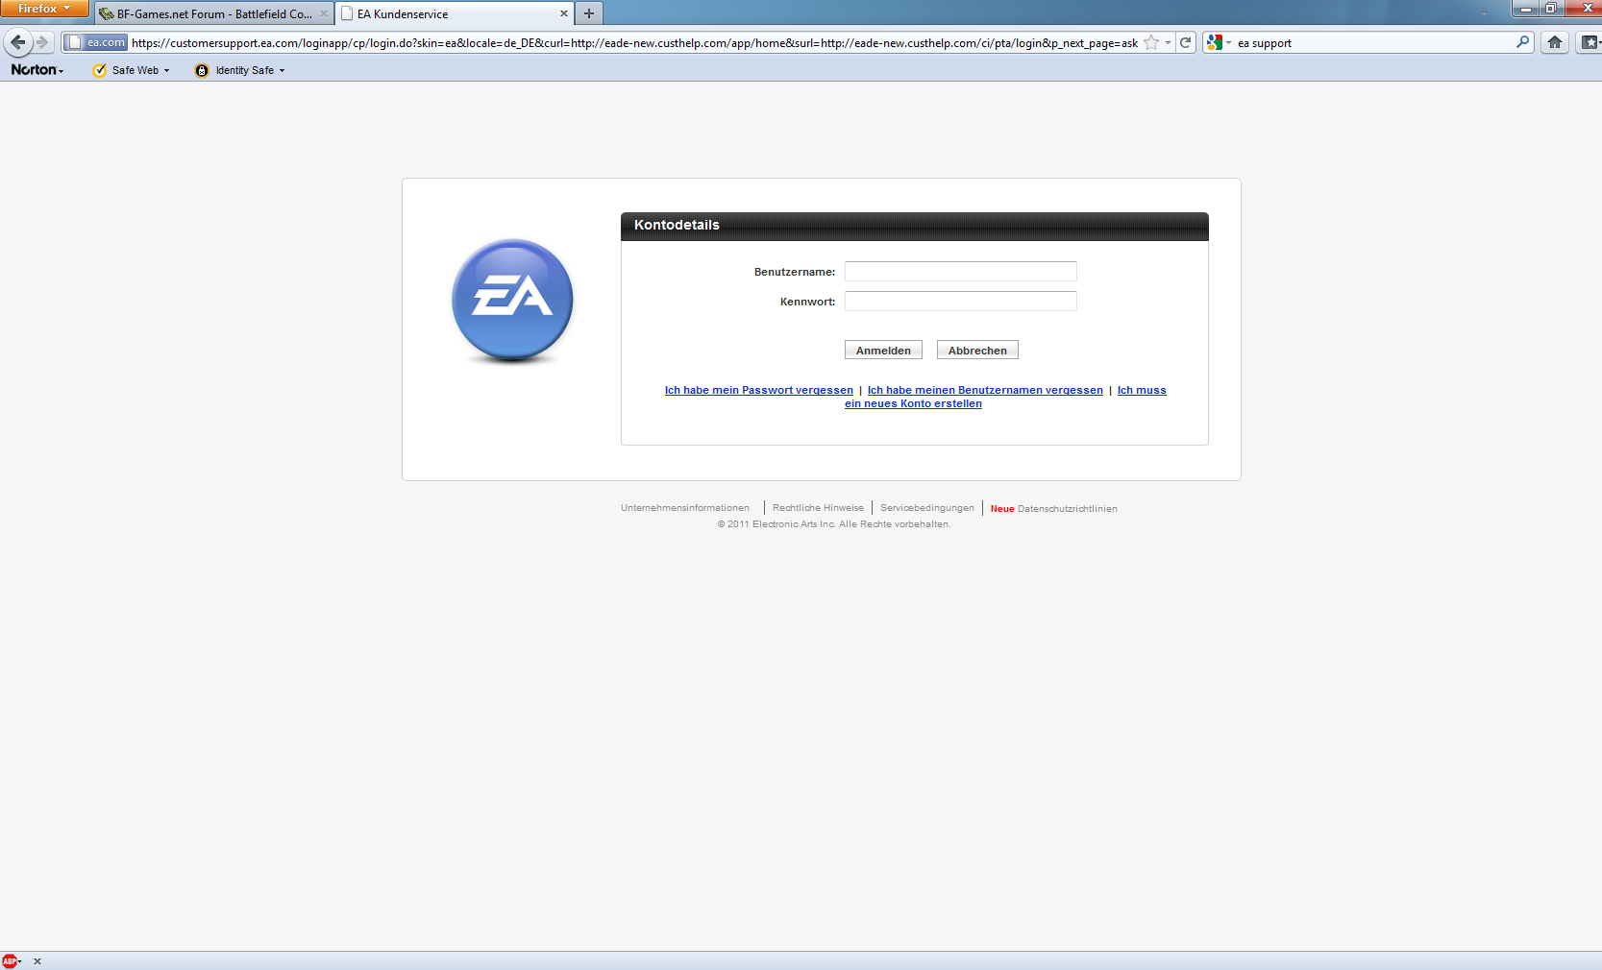The width and height of the screenshot is (1602, 970).
Task: Open the bookmarks toolbar icon at far right
Action: (x=1590, y=42)
